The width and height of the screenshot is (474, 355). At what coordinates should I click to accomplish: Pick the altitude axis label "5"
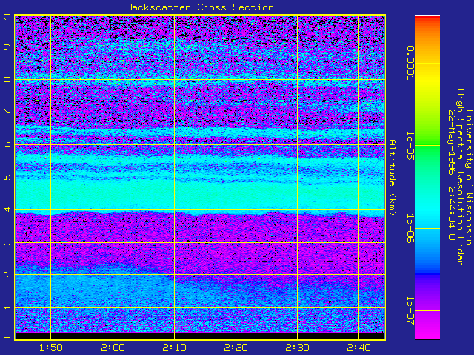point(7,177)
